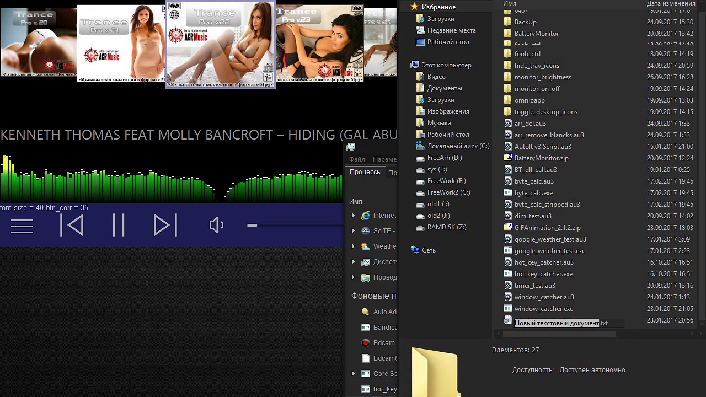Switch to the Процессы tab
The image size is (706, 397).
[x=365, y=172]
